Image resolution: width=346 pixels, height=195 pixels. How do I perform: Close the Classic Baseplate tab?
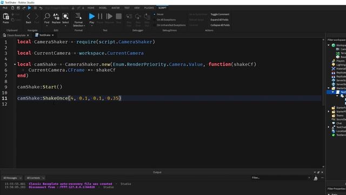(x=28, y=35)
